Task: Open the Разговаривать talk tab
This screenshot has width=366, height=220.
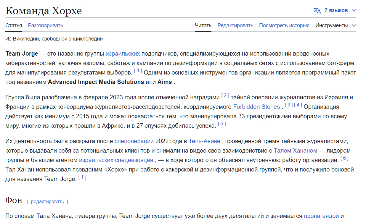Action: [x=45, y=25]
